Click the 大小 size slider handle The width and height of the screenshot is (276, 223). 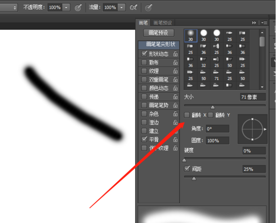[213, 107]
